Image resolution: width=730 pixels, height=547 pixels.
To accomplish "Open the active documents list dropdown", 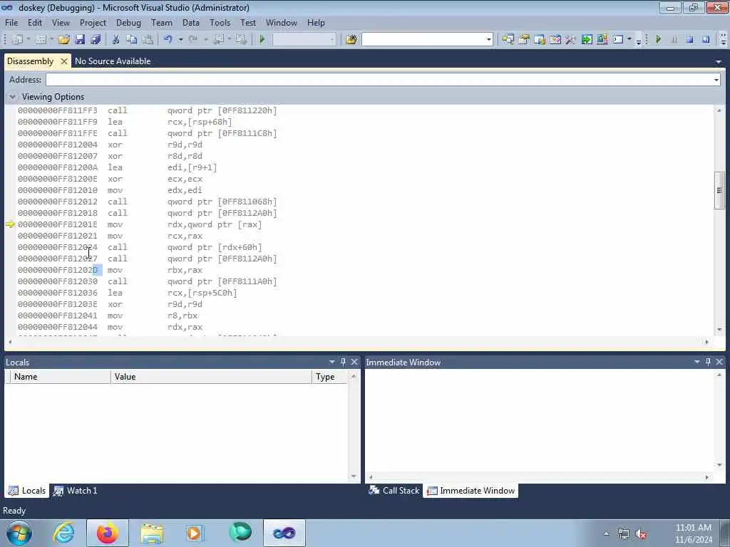I will point(719,61).
